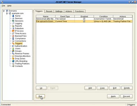Click the Domains root icon
137x106 pixels.
7,11
